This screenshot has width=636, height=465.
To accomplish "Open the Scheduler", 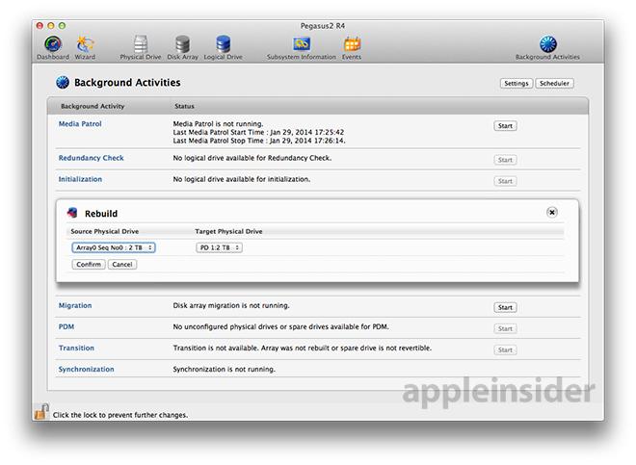I will click(x=554, y=83).
